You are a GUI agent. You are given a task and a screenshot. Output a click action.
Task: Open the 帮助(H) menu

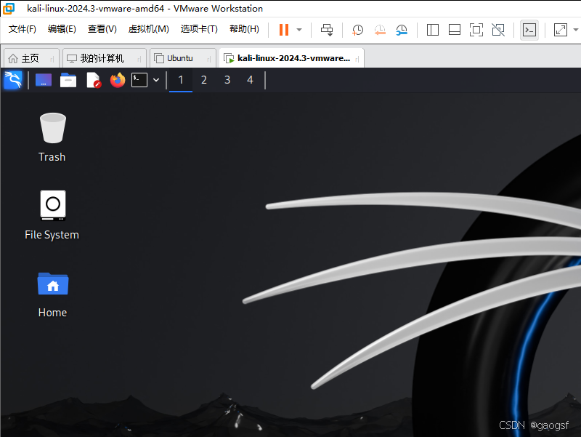pyautogui.click(x=244, y=29)
